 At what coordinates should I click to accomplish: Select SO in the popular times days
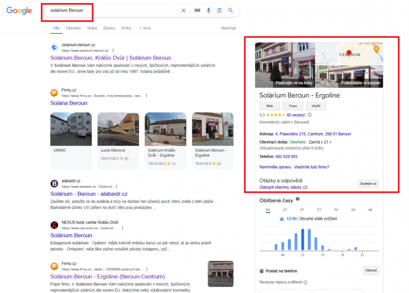(353, 210)
